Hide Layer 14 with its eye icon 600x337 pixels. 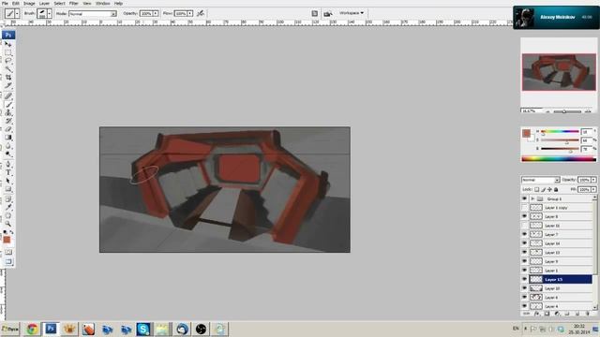pos(524,243)
